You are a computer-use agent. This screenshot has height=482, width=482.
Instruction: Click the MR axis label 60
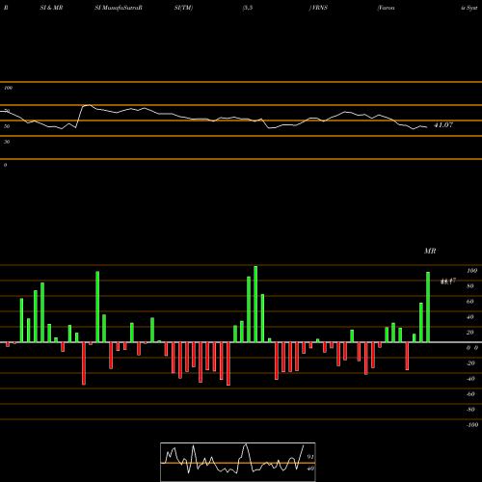tap(470, 302)
